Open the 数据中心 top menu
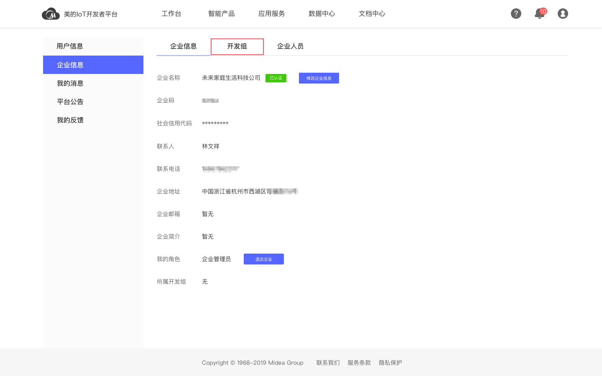Image resolution: width=602 pixels, height=376 pixels. pos(322,14)
